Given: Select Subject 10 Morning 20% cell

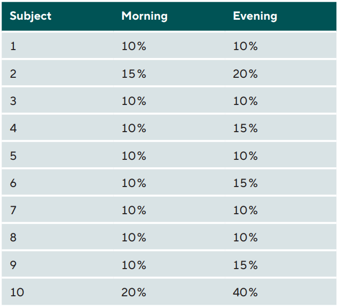Looking at the screenshot, I should click(x=169, y=291).
